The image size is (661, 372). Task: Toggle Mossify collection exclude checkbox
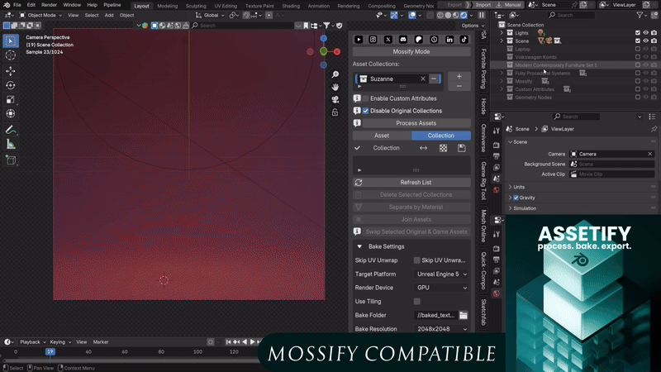click(x=637, y=81)
